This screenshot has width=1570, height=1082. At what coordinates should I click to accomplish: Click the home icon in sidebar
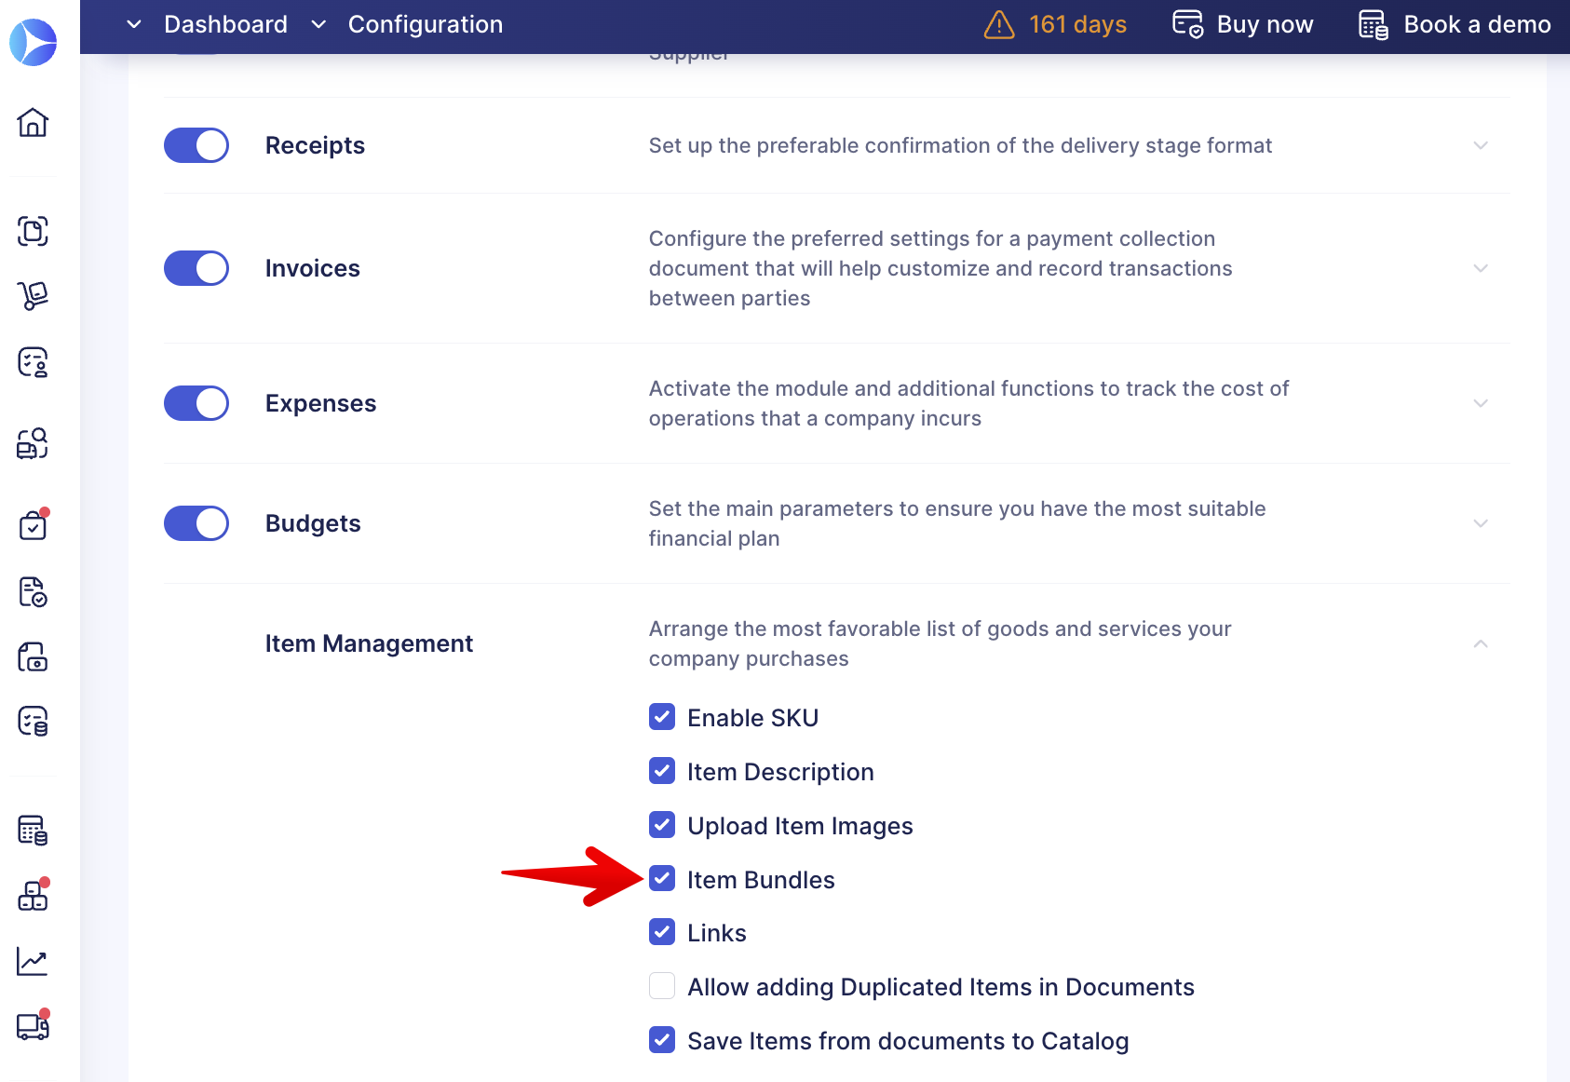pyautogui.click(x=33, y=122)
